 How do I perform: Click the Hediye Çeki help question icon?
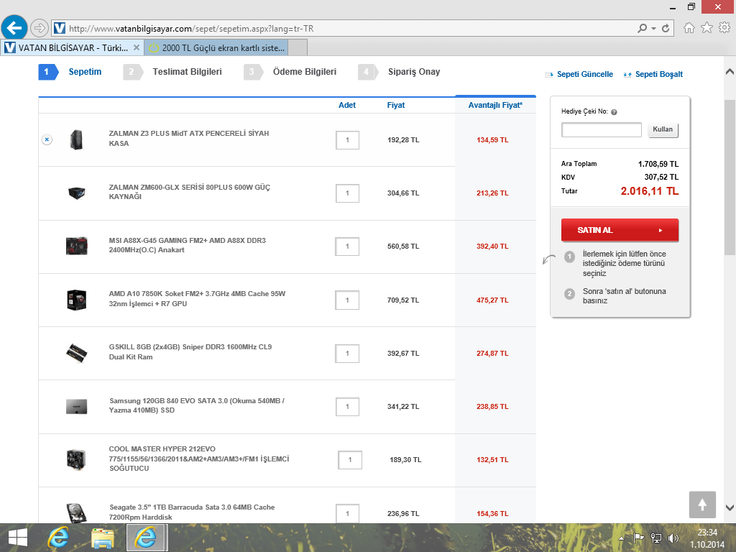click(x=614, y=112)
